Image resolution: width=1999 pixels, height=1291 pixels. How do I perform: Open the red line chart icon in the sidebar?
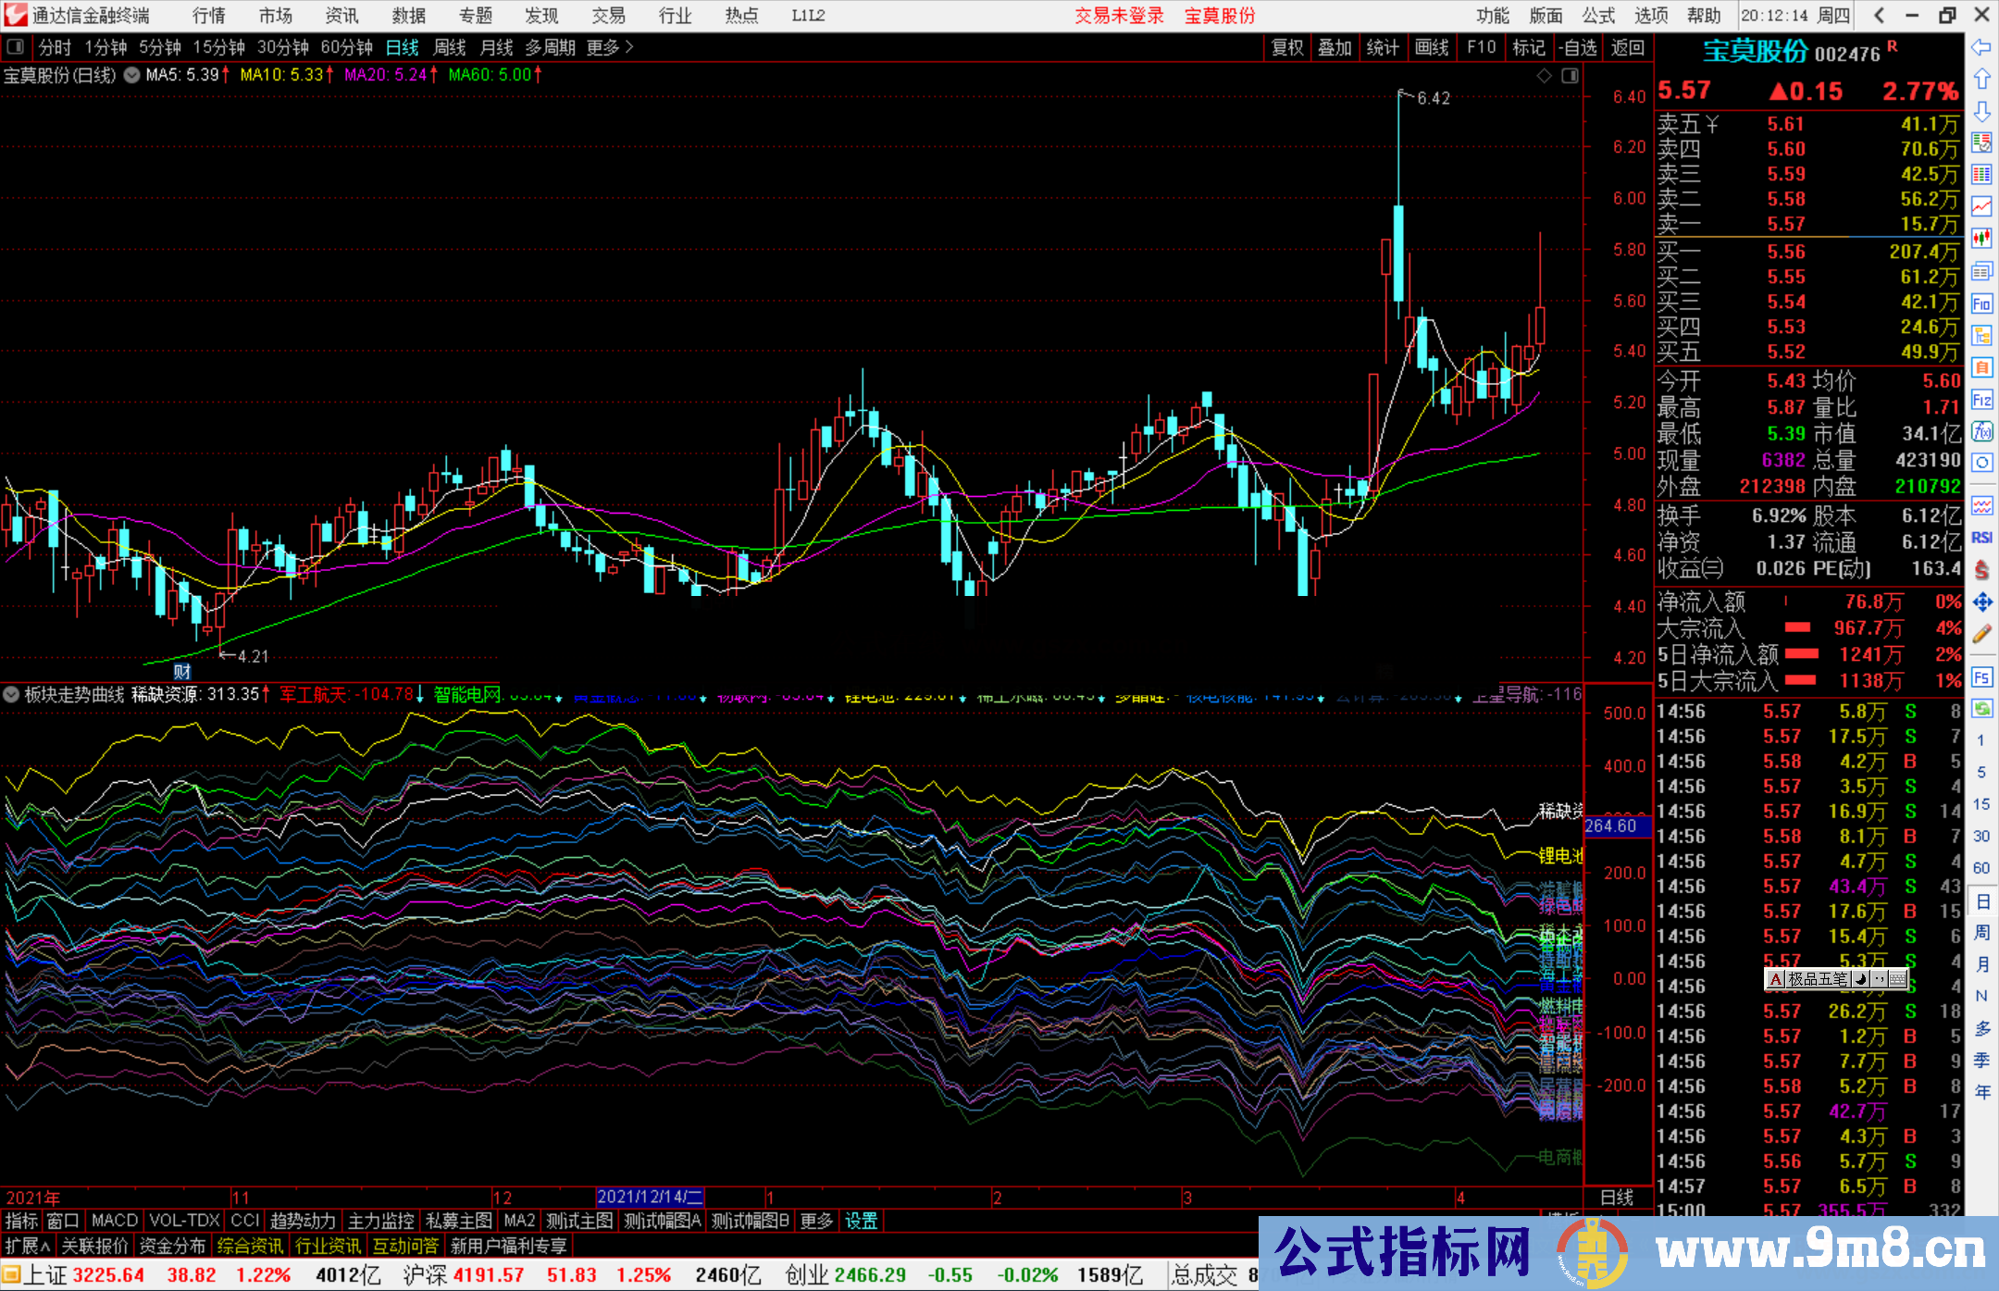[1981, 206]
